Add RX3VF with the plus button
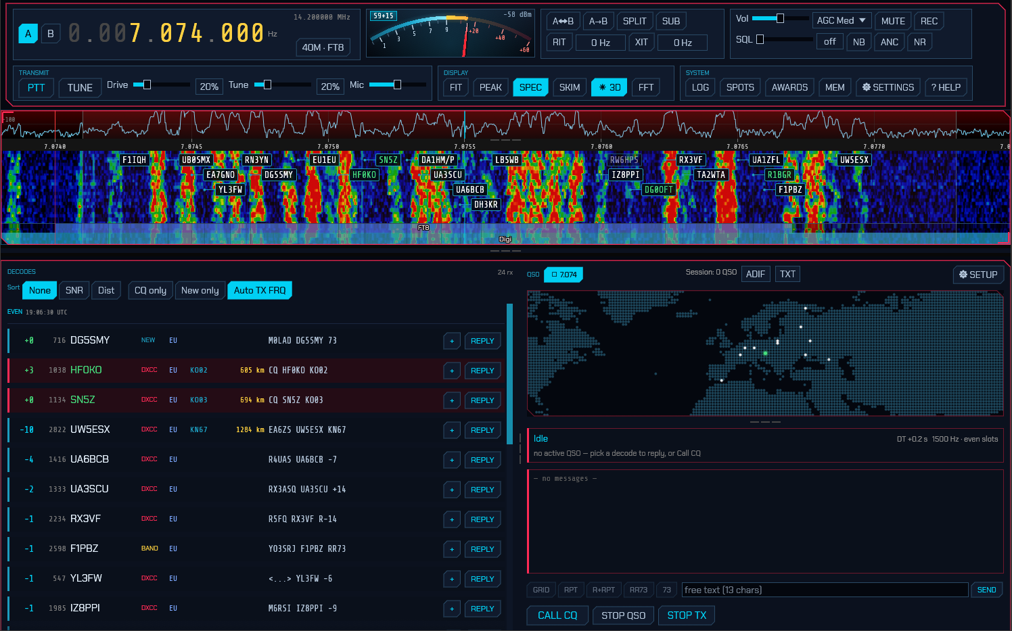Image resolution: width=1012 pixels, height=631 pixels. tap(452, 519)
